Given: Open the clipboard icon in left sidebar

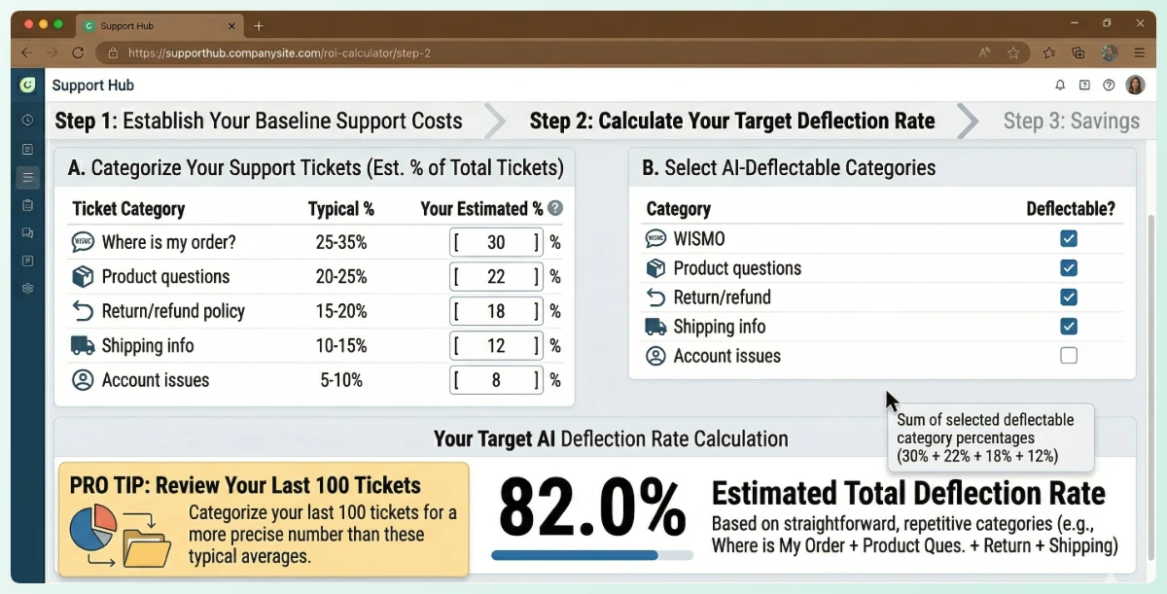Looking at the screenshot, I should (27, 205).
